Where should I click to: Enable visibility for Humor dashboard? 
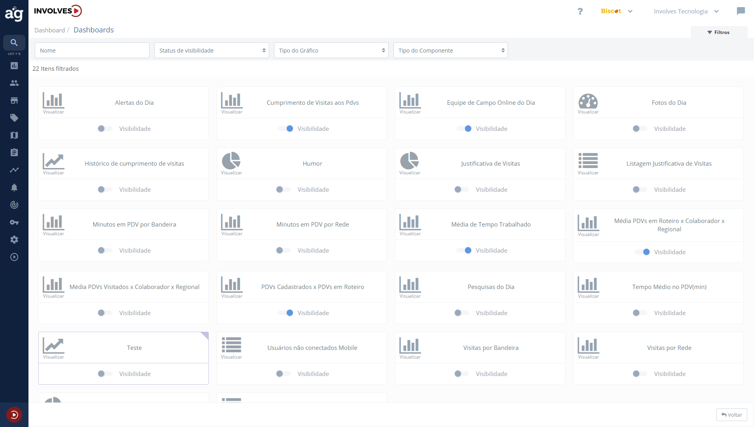click(283, 190)
